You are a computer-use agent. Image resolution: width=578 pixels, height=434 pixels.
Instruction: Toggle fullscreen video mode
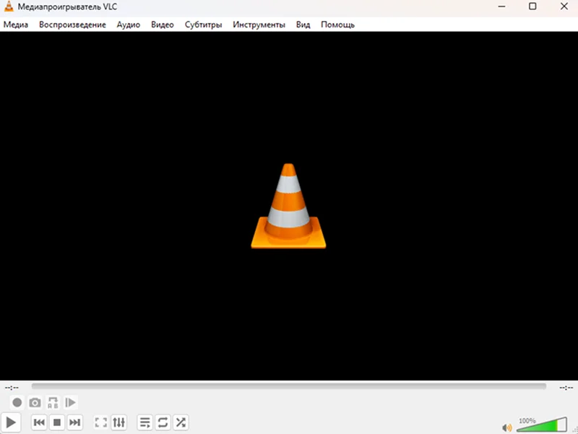pyautogui.click(x=101, y=422)
